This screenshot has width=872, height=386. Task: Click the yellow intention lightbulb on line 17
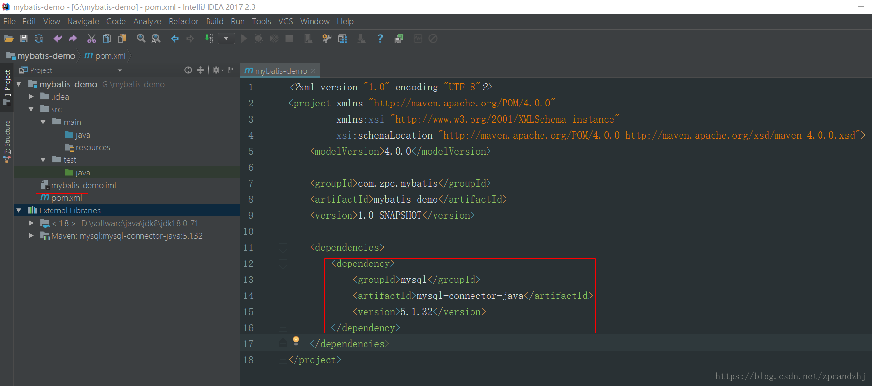[x=296, y=341]
